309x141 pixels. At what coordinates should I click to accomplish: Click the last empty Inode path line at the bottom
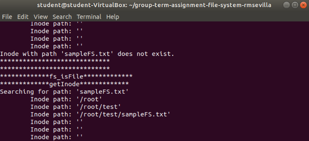tap(57, 137)
